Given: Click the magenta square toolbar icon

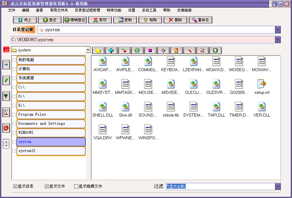Looking at the screenshot, I should click(x=150, y=51).
